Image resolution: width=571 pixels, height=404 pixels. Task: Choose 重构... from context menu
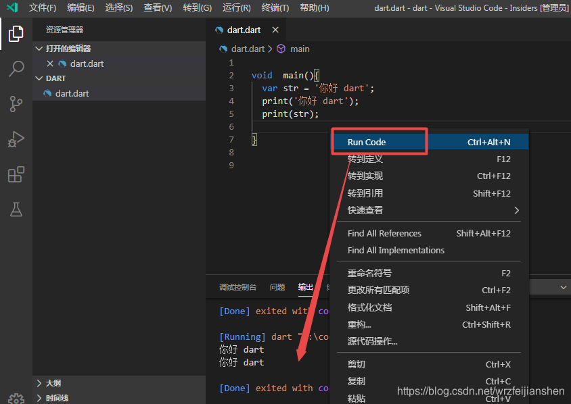pyautogui.click(x=429, y=324)
